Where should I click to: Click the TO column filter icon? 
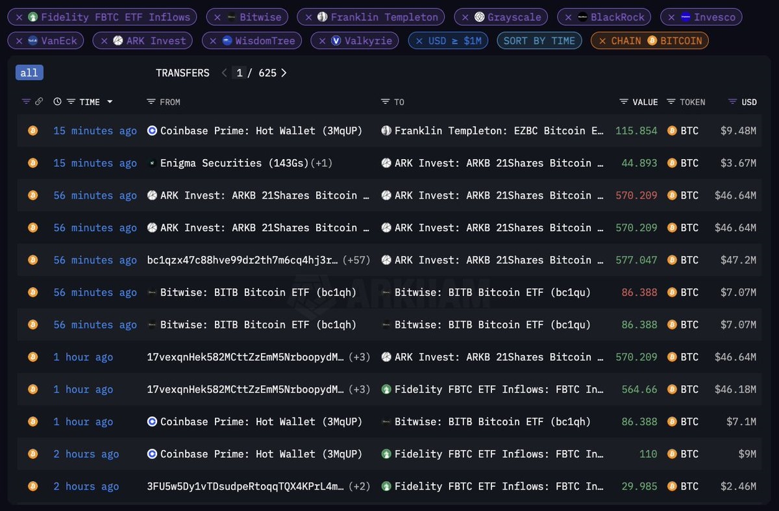coord(386,102)
